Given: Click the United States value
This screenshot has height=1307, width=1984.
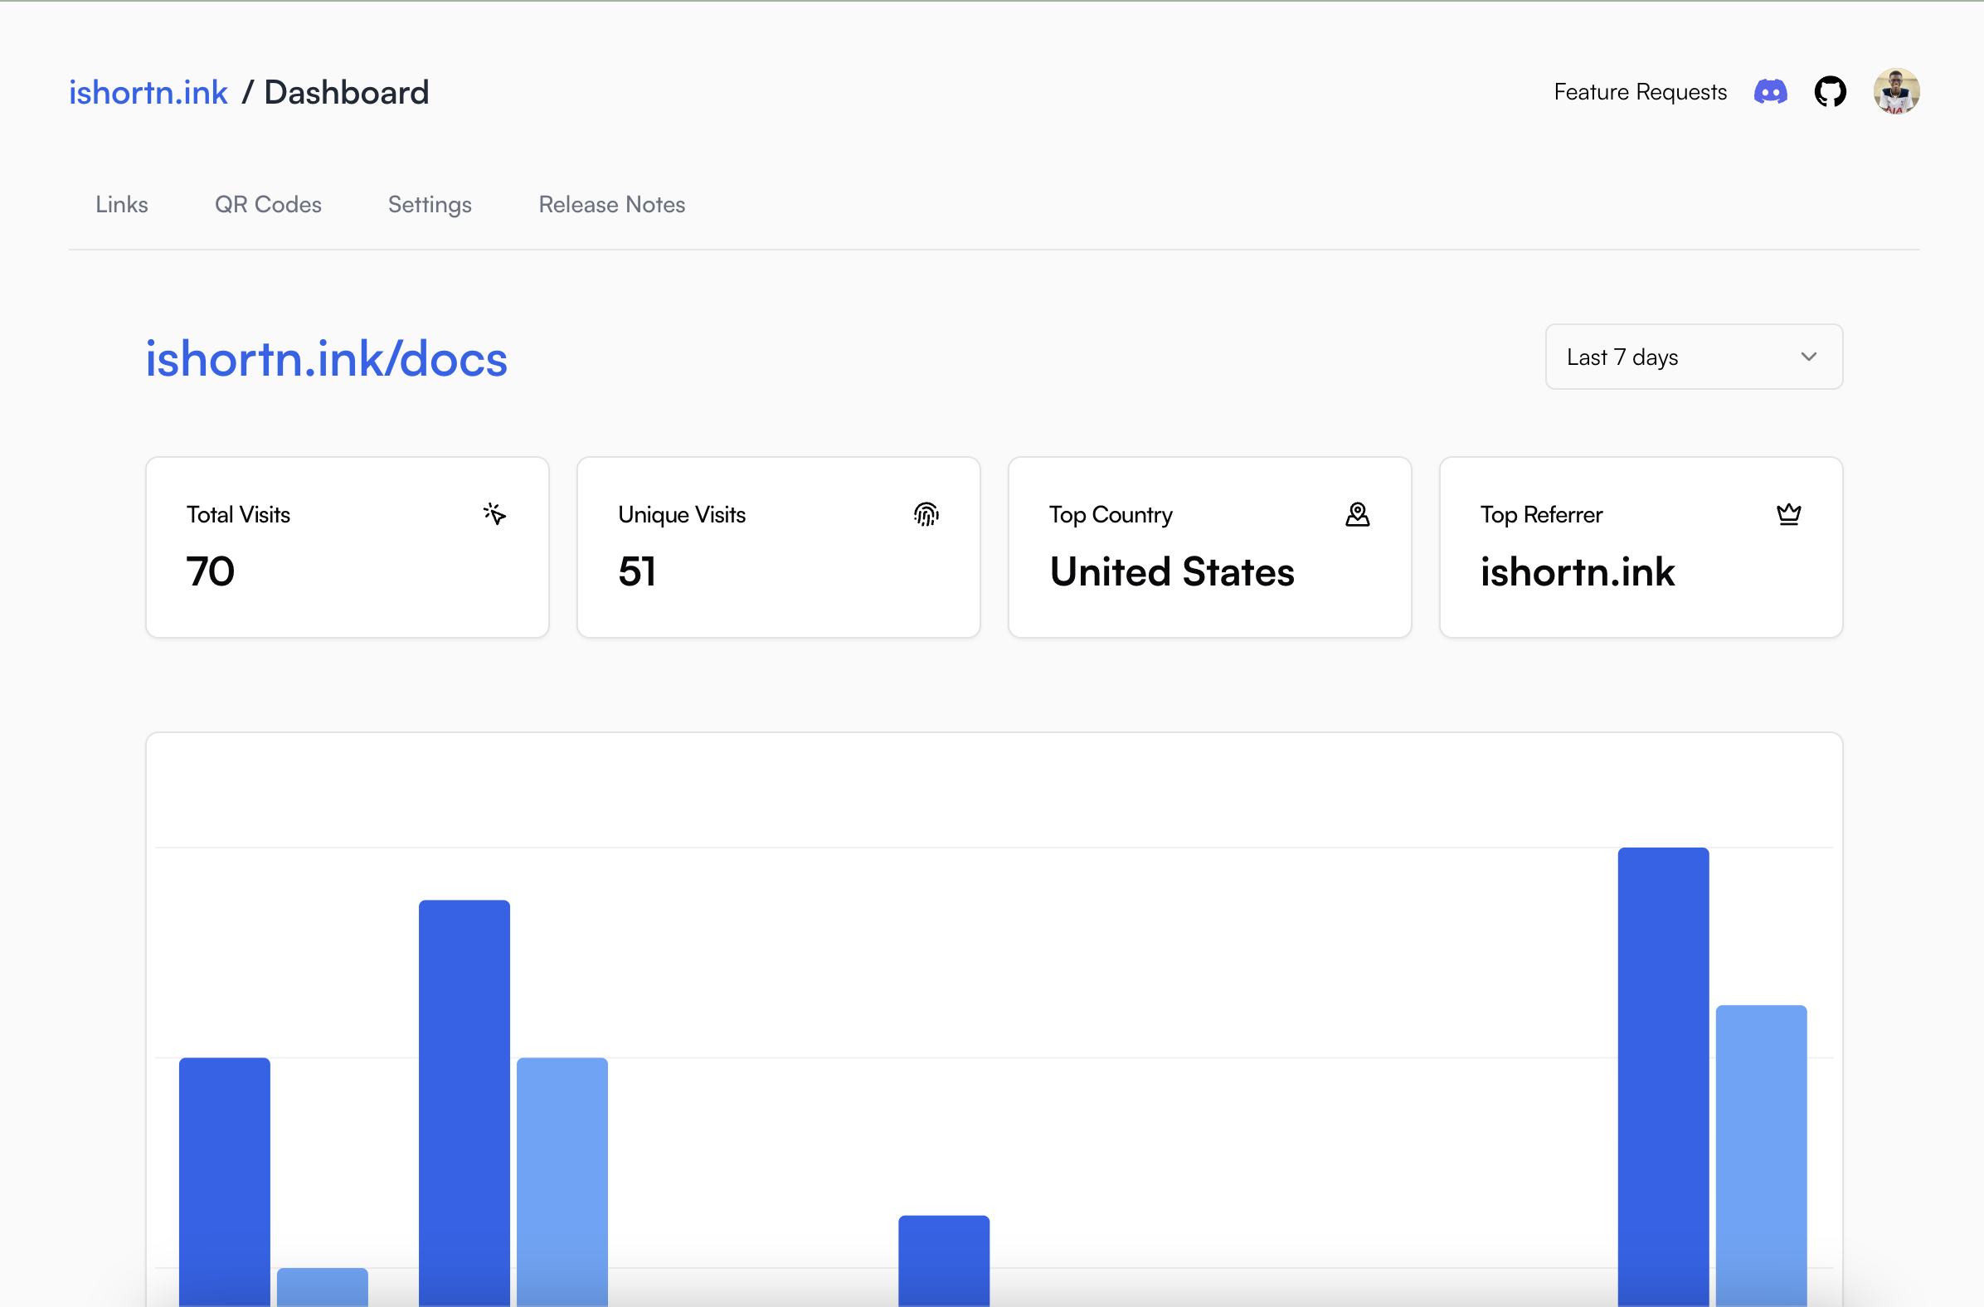Looking at the screenshot, I should pos(1171,572).
